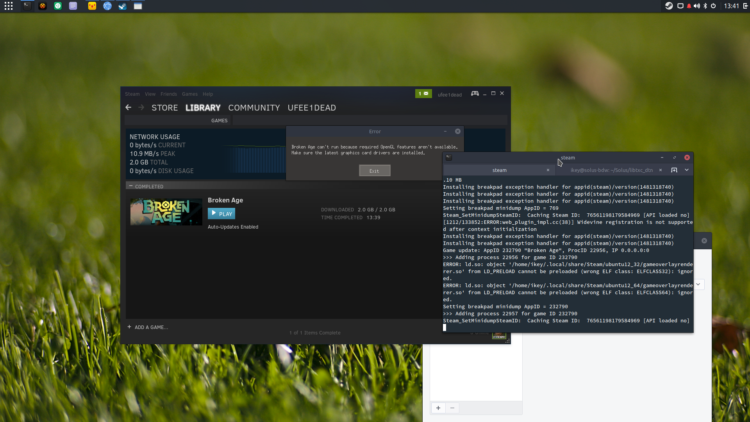The height and width of the screenshot is (422, 750).
Task: Open the yellow card game panel icon
Action: pos(92,6)
